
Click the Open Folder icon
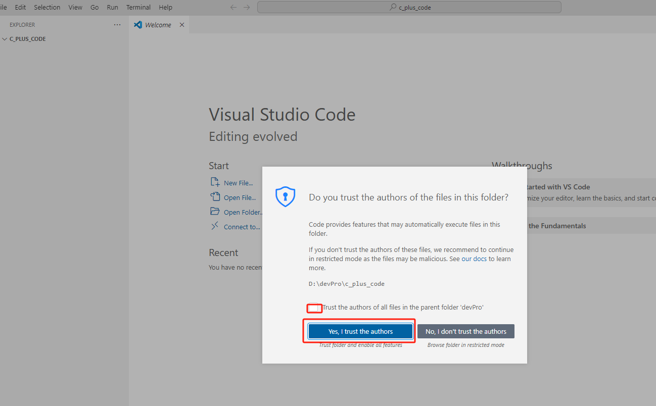[215, 212]
